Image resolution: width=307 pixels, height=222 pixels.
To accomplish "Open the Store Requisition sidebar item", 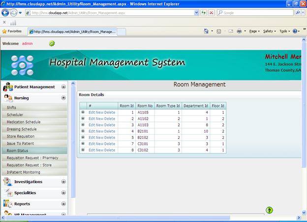I will tap(21, 136).
